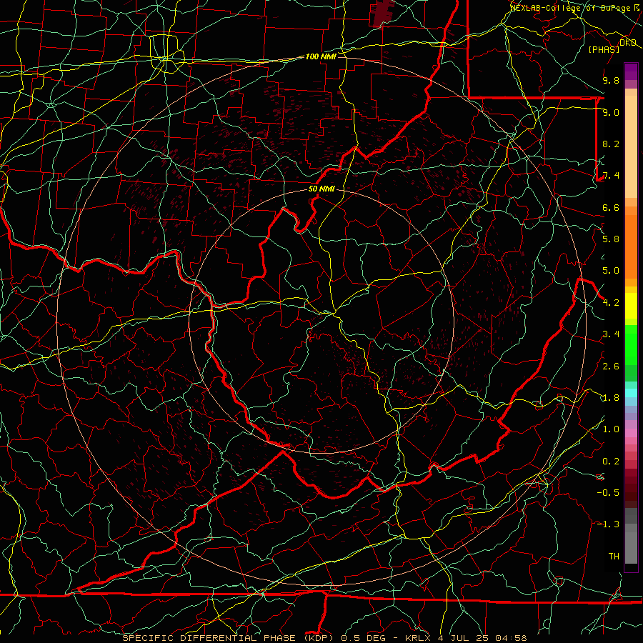
Task: Click the yellow band of the color bar
Action: [631, 306]
